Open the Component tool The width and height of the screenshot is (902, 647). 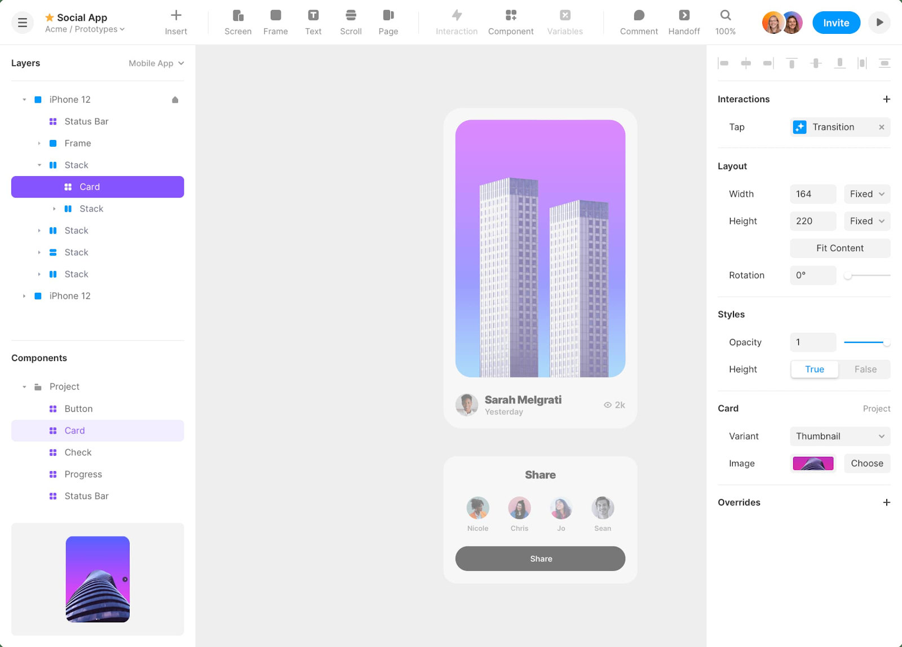(510, 22)
